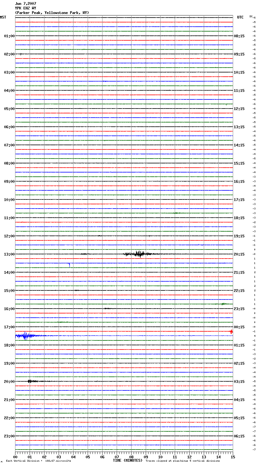Click the '22:00' MST hour label
Screen dimensions: 257x465
tap(9, 418)
